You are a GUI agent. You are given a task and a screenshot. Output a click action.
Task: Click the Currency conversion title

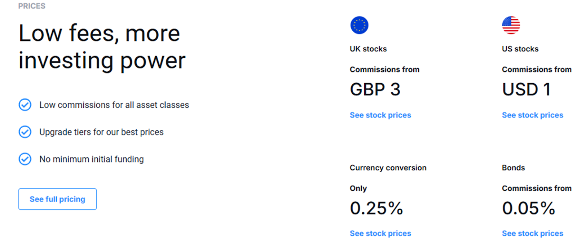(388, 168)
